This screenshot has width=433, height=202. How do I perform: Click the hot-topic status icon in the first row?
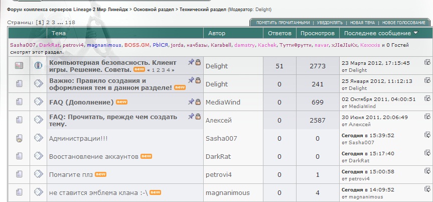19,65
